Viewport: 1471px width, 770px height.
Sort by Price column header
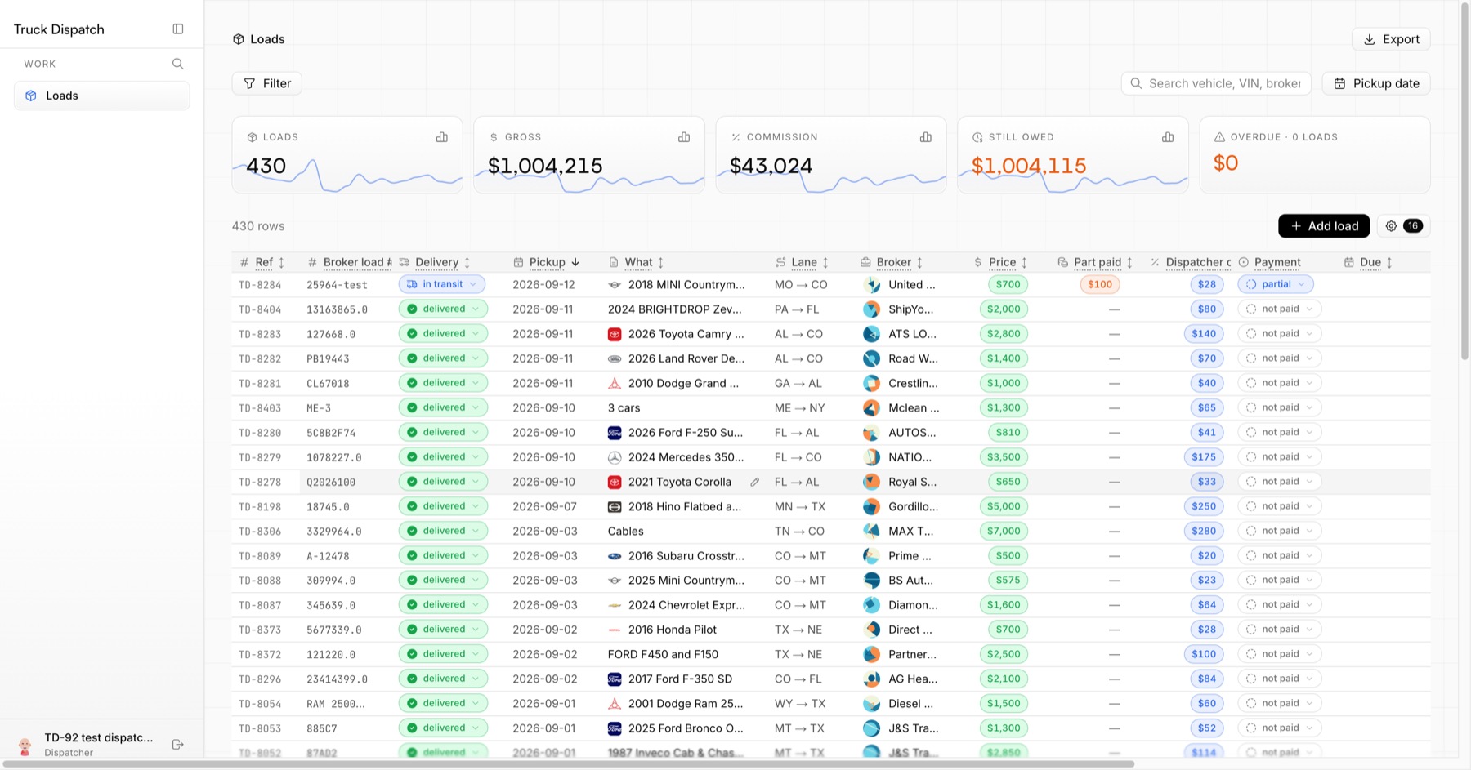click(1001, 262)
